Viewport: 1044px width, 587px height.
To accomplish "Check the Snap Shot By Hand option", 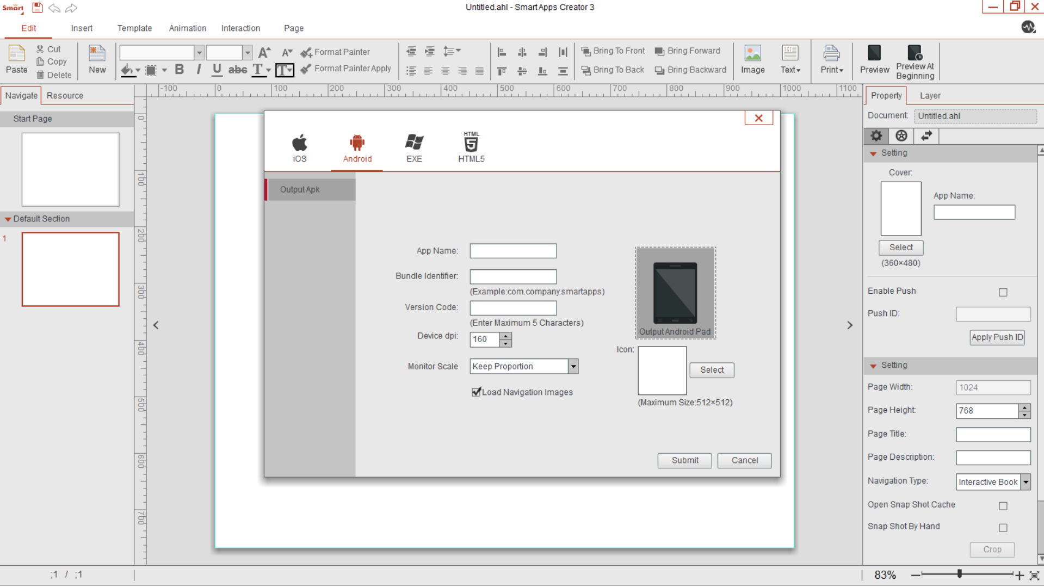I will (x=1003, y=527).
